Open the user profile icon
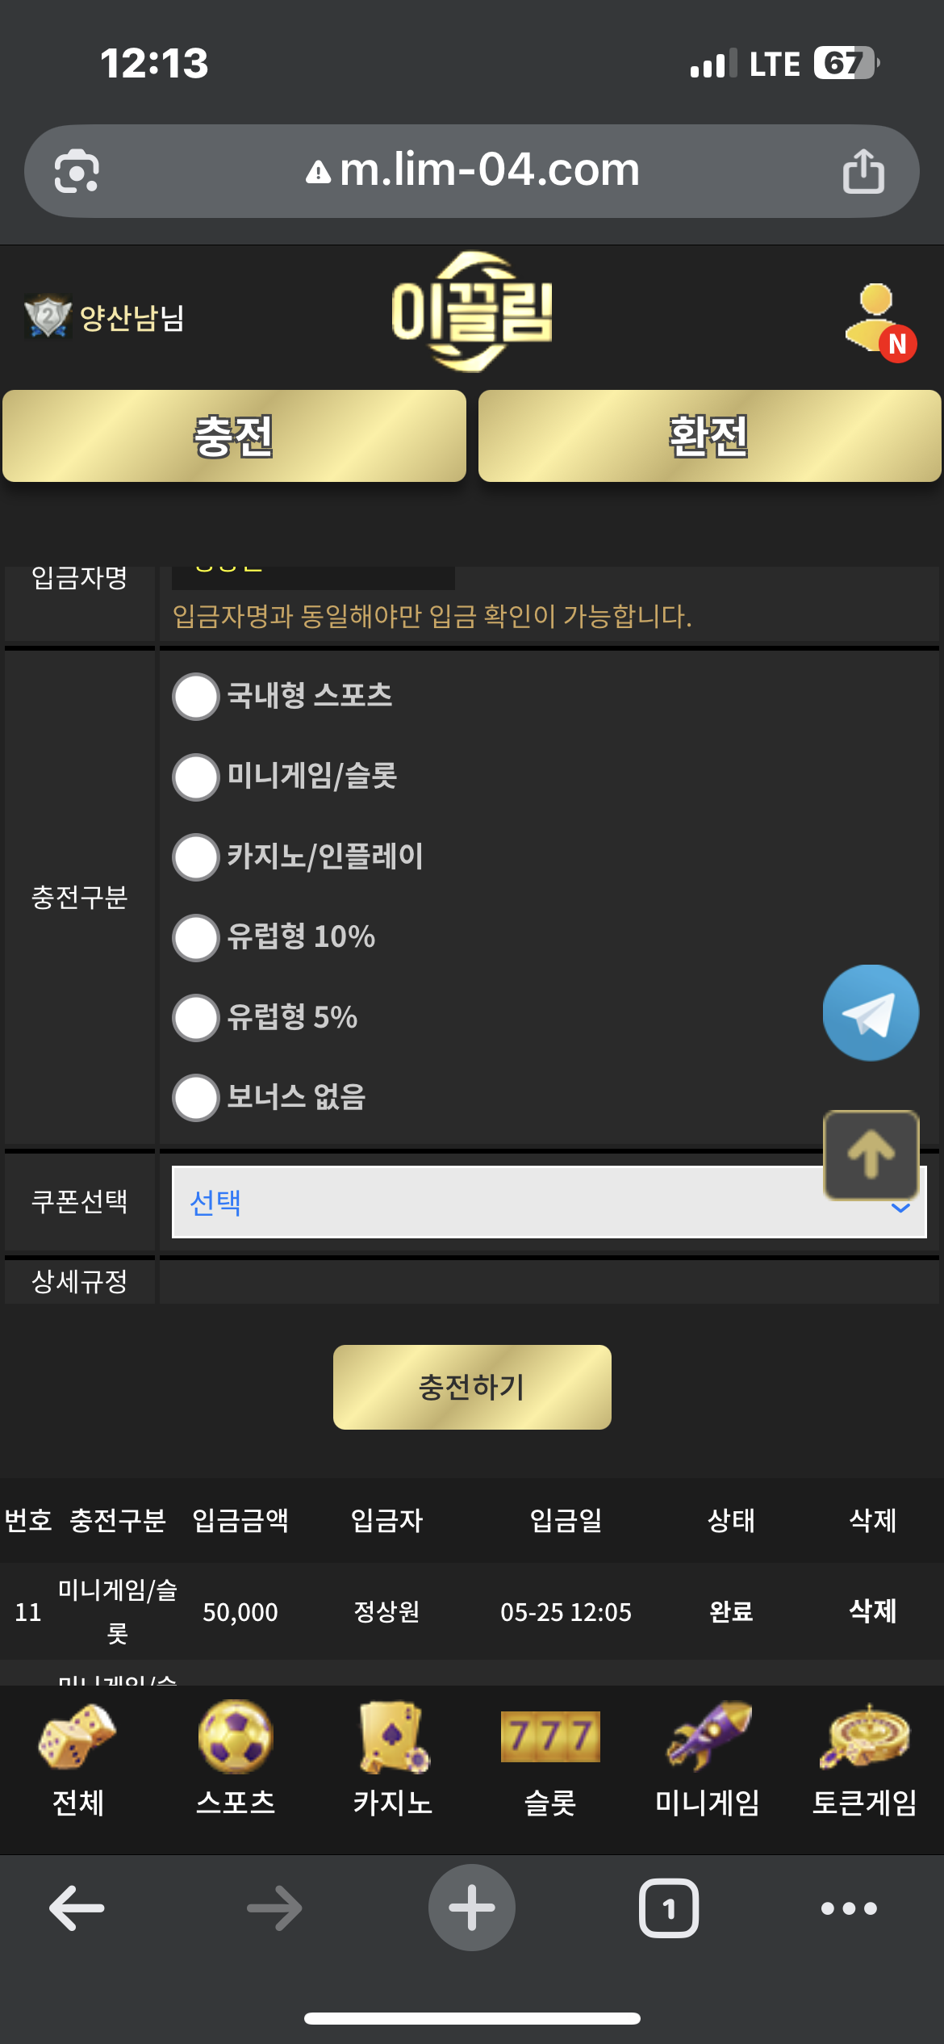Viewport: 944px width, 2044px height. point(879,320)
